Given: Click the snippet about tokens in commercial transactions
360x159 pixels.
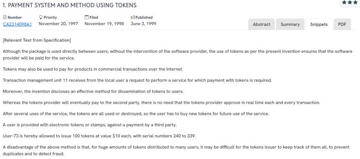Looking at the screenshot, I should click(93, 69).
